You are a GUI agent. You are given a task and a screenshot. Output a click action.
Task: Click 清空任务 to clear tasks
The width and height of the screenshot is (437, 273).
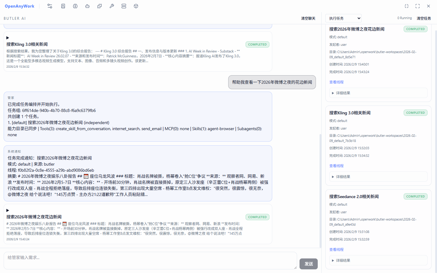pos(424,18)
